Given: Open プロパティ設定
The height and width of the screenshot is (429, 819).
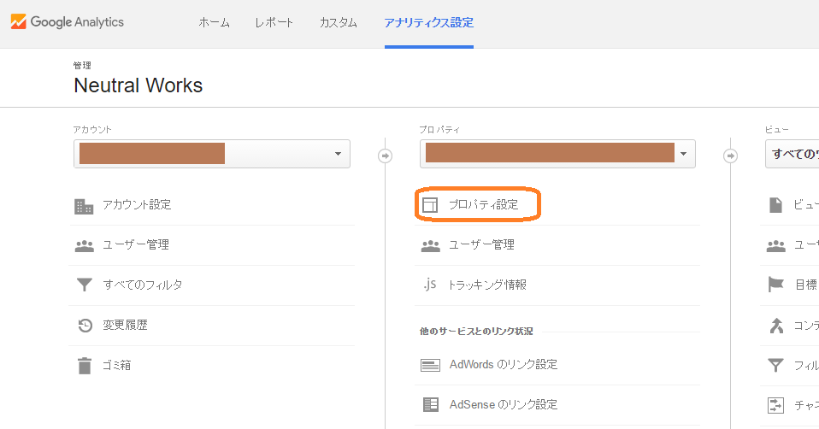Looking at the screenshot, I should point(484,204).
